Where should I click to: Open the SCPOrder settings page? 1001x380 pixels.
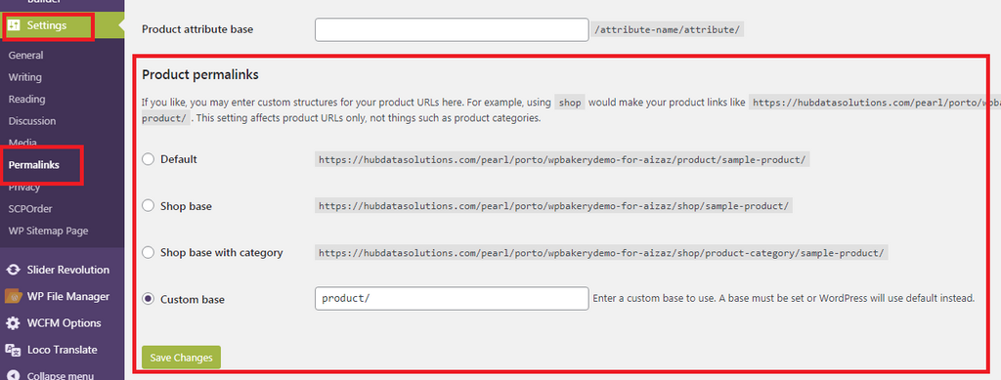click(30, 208)
